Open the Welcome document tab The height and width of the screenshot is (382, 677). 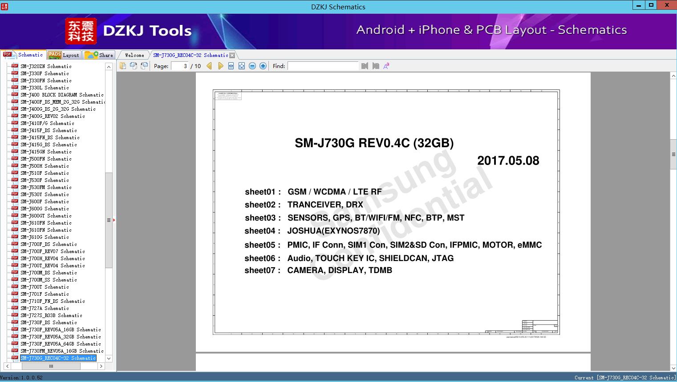134,55
